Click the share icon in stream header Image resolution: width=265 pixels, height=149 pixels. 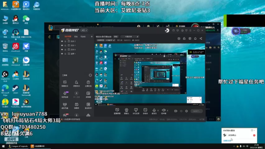201,38
